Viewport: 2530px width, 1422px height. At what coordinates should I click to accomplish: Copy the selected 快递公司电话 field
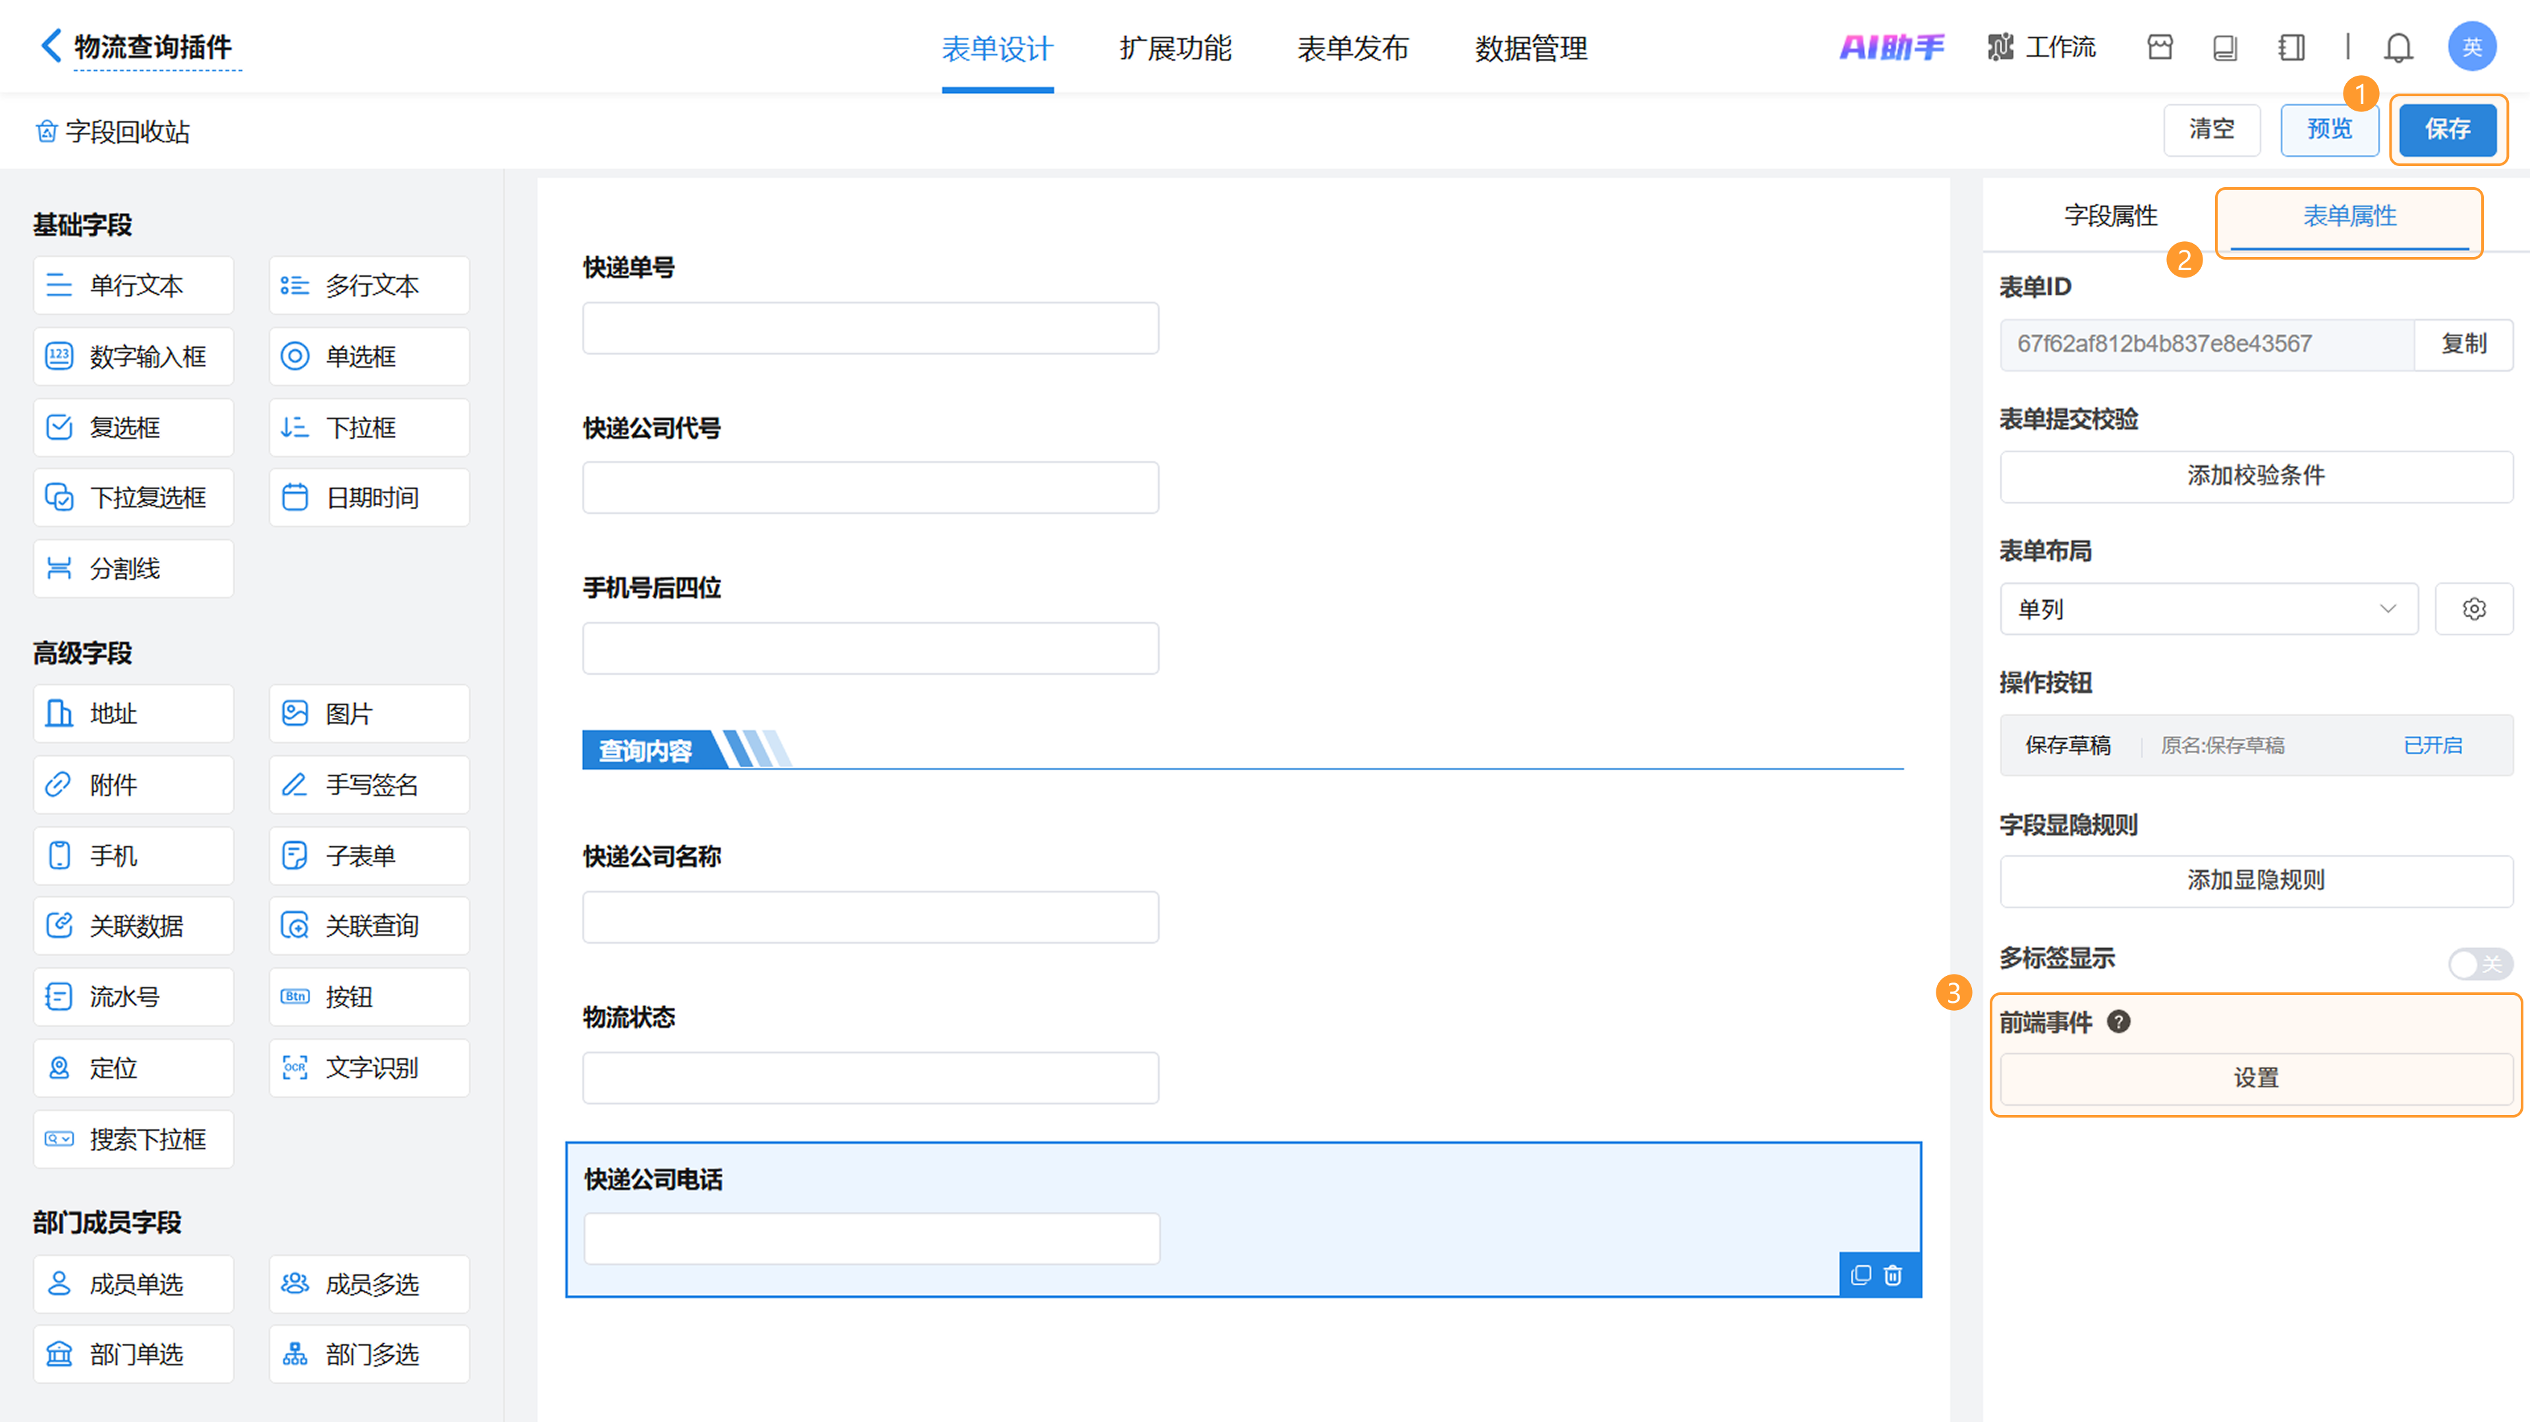click(1861, 1276)
